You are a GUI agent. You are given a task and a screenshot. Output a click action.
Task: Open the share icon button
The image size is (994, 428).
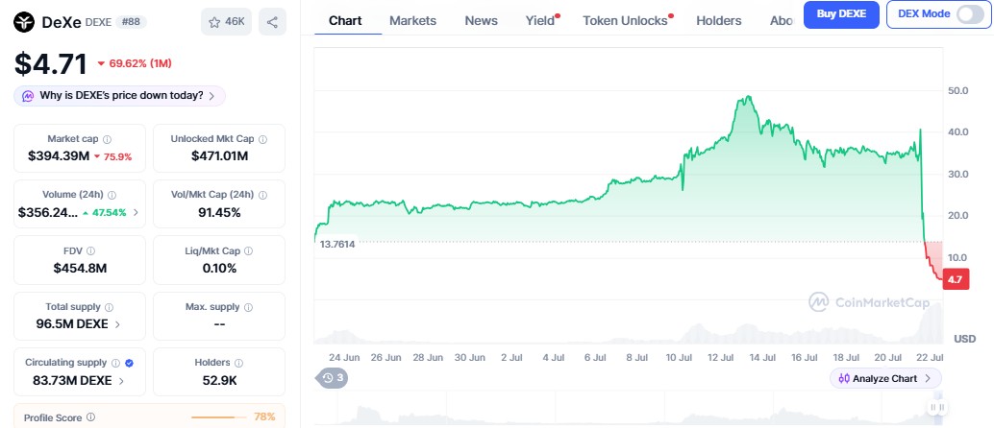[272, 21]
